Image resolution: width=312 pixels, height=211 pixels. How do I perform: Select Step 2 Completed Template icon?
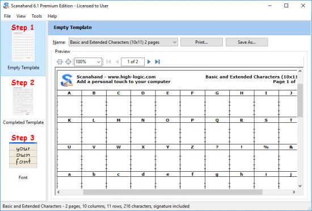point(23,102)
